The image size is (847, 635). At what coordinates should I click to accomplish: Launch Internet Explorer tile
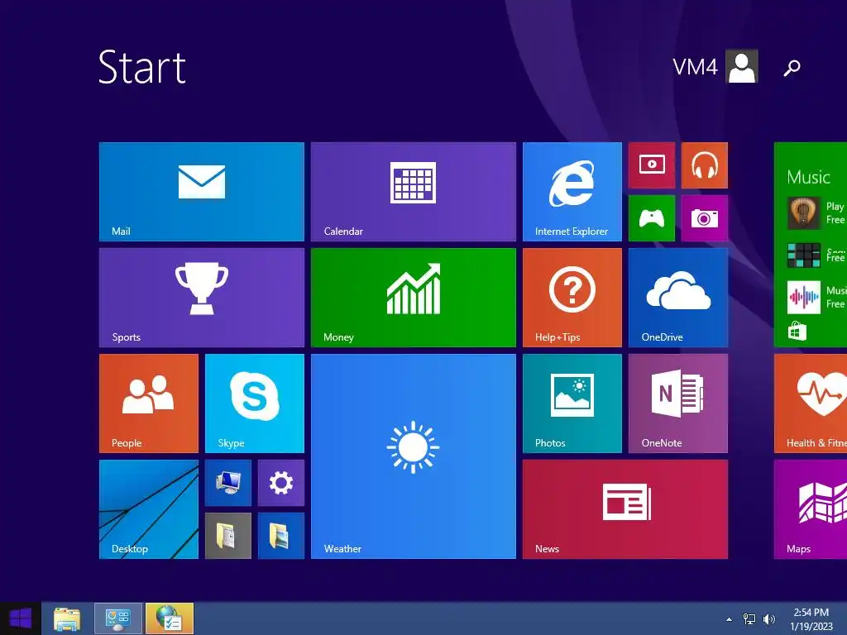pos(572,192)
